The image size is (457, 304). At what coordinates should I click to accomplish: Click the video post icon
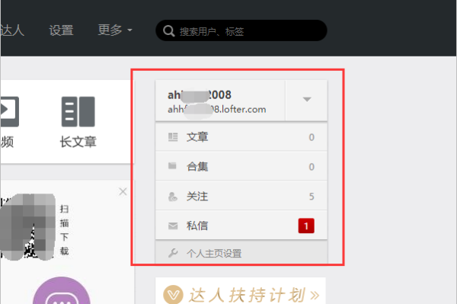[8, 112]
